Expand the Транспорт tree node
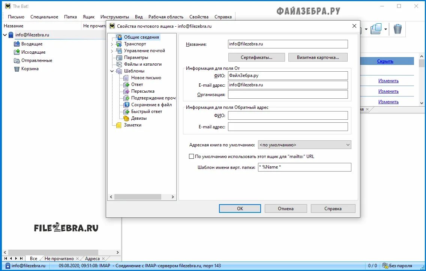Image resolution: width=426 pixels, height=271 pixels. tap(112, 44)
